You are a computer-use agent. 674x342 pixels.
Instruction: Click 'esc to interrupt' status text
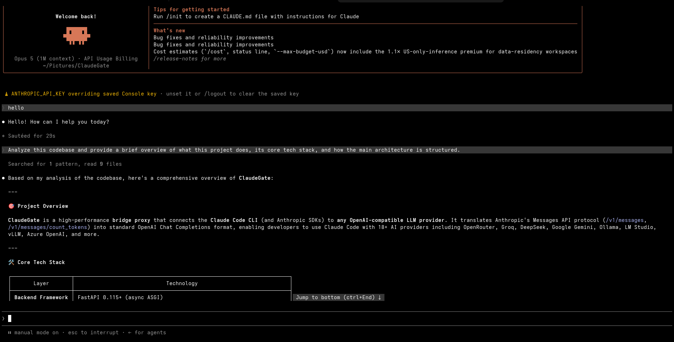(93, 333)
